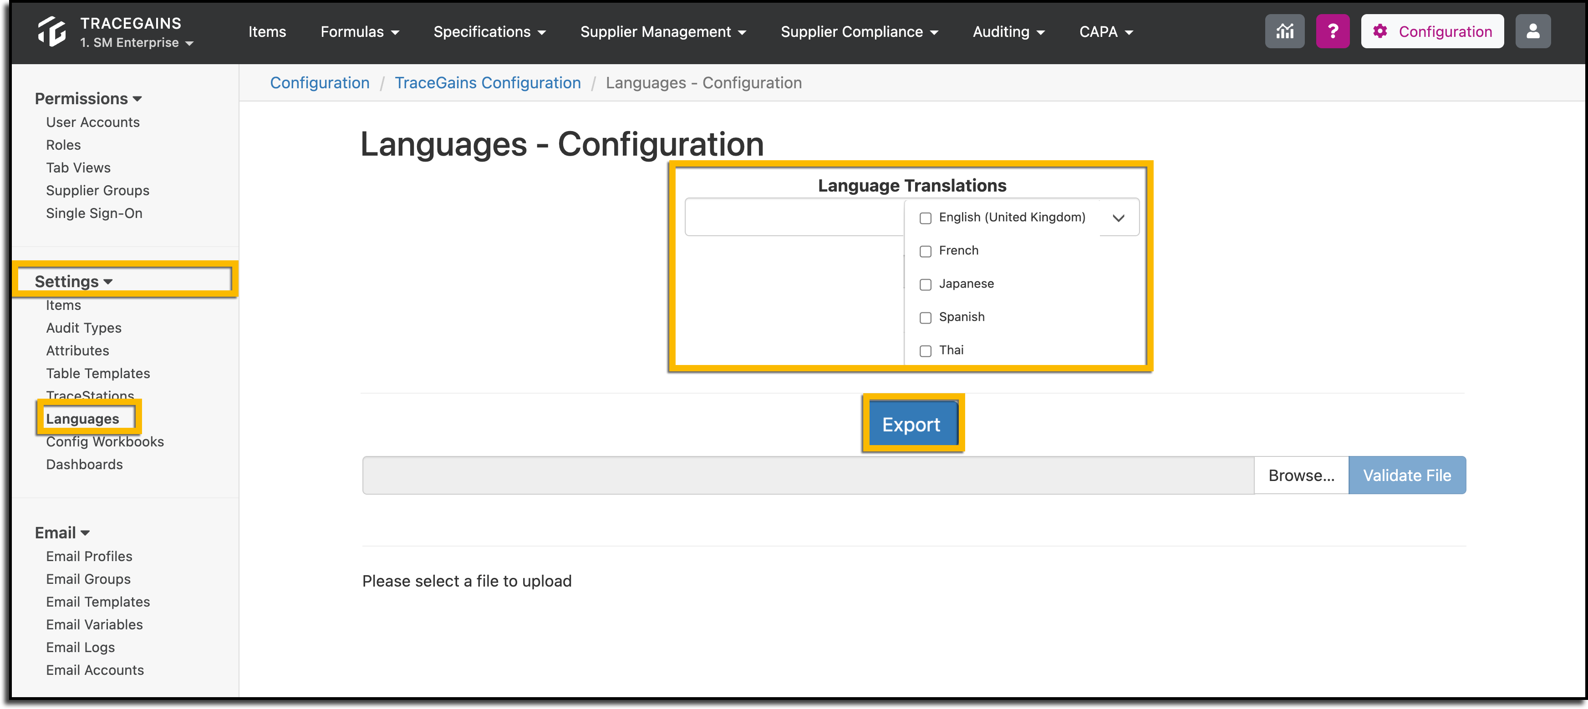The image size is (1588, 709).
Task: Expand the Formulas menu
Action: point(359,32)
